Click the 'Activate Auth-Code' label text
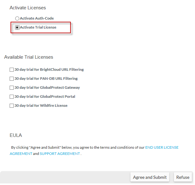 click(x=37, y=18)
